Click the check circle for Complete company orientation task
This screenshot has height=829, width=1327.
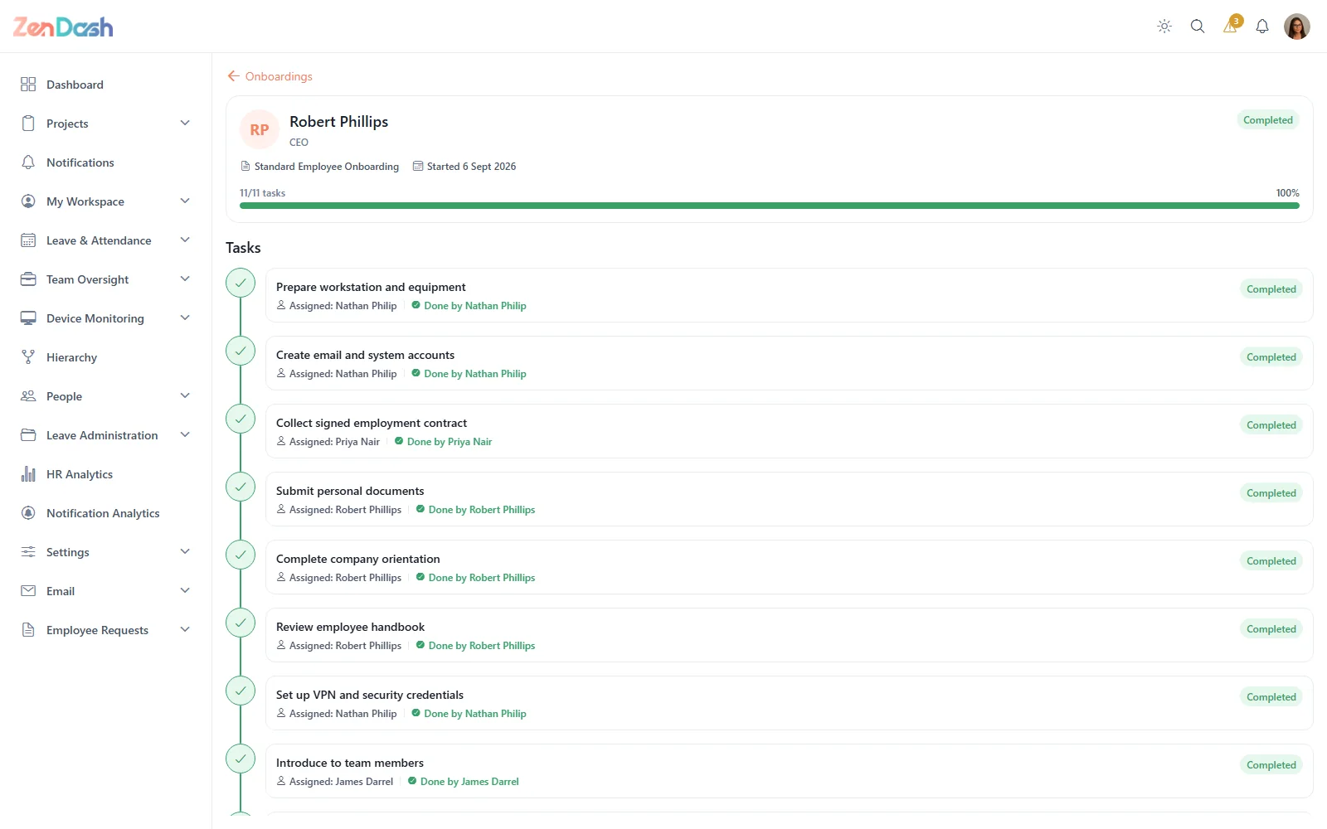241,555
